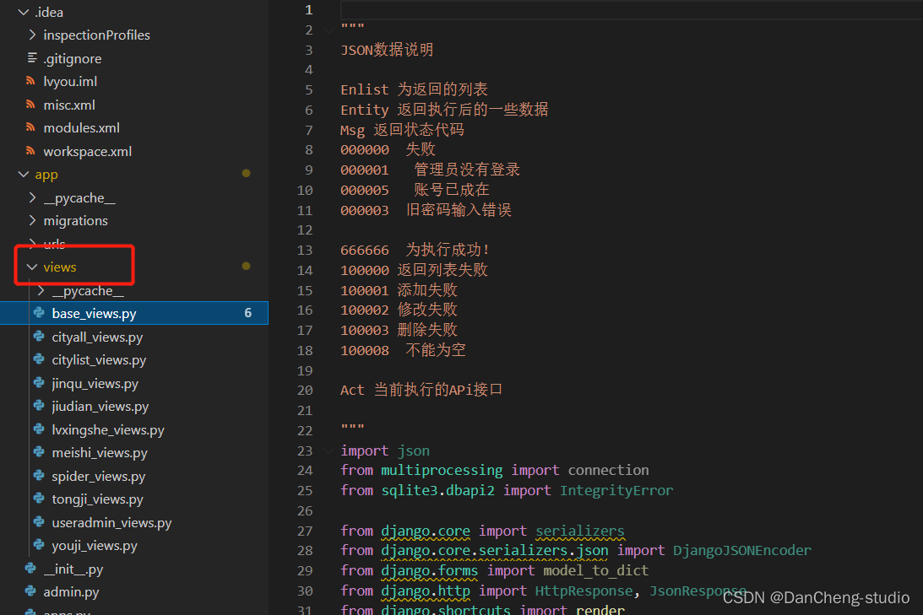This screenshot has height=615, width=923.
Task: Open the .gitignore file
Action: (x=73, y=59)
